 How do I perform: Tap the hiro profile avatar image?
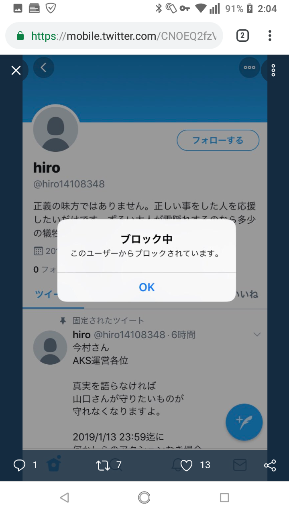[55, 128]
